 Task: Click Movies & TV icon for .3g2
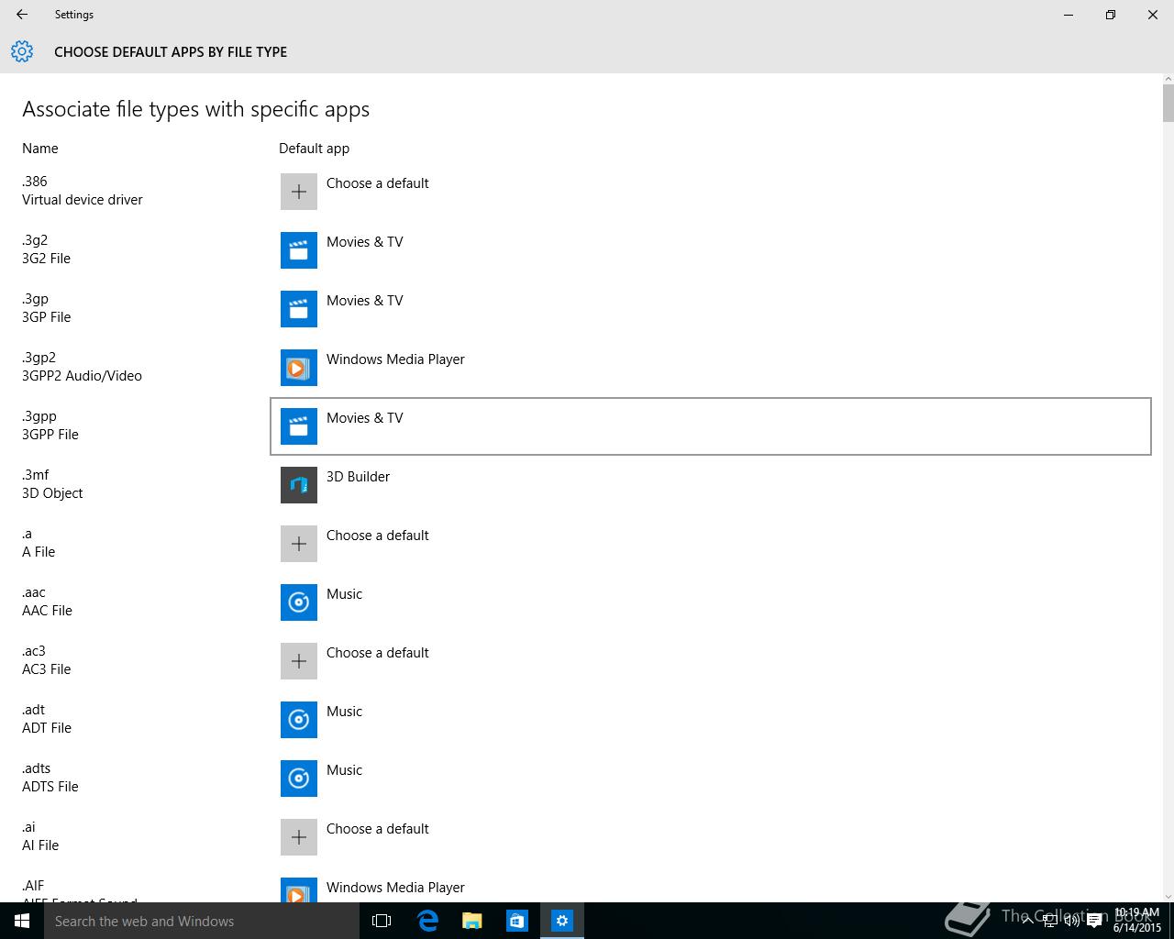[299, 250]
